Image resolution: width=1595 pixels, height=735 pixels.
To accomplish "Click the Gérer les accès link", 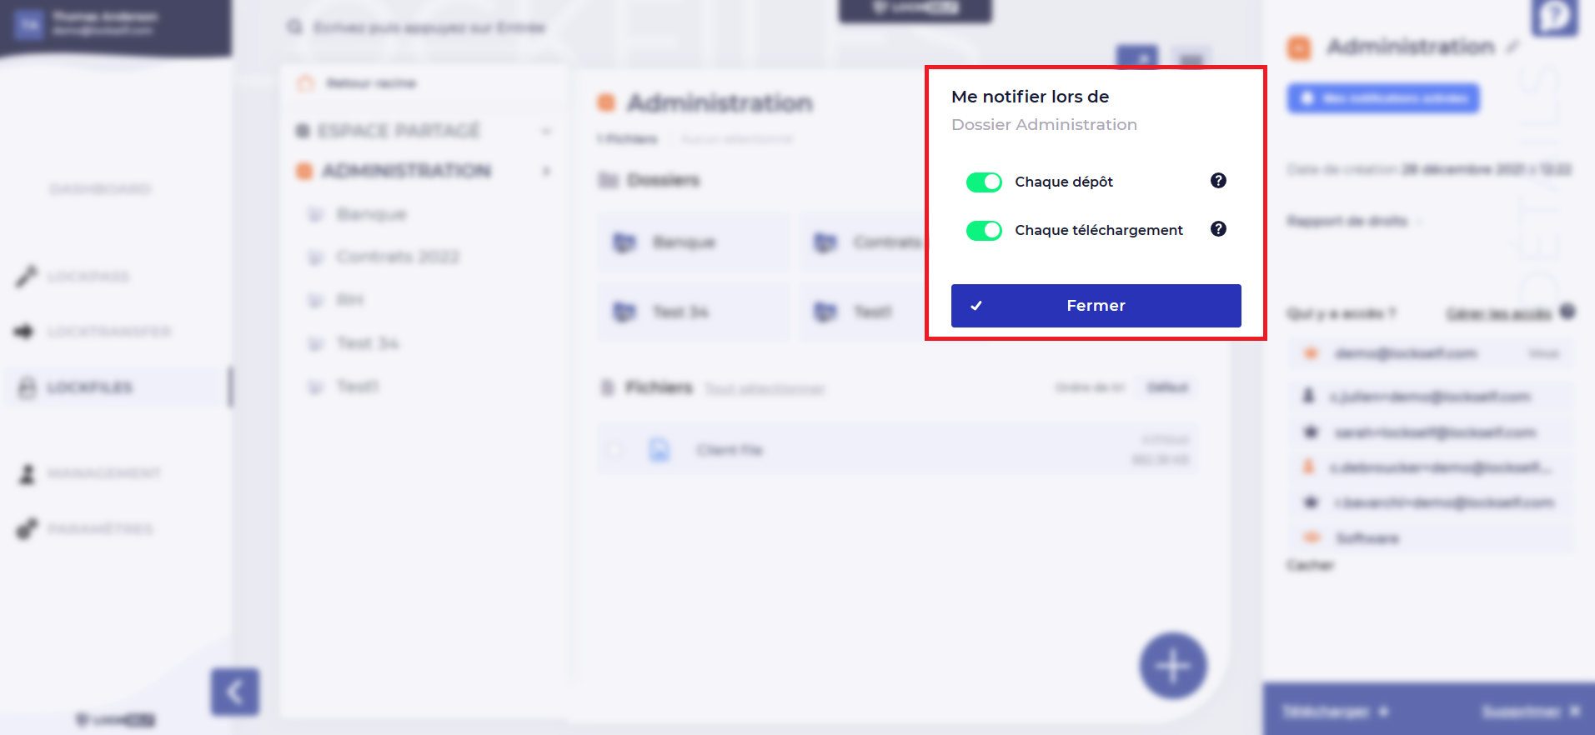I will [x=1498, y=313].
